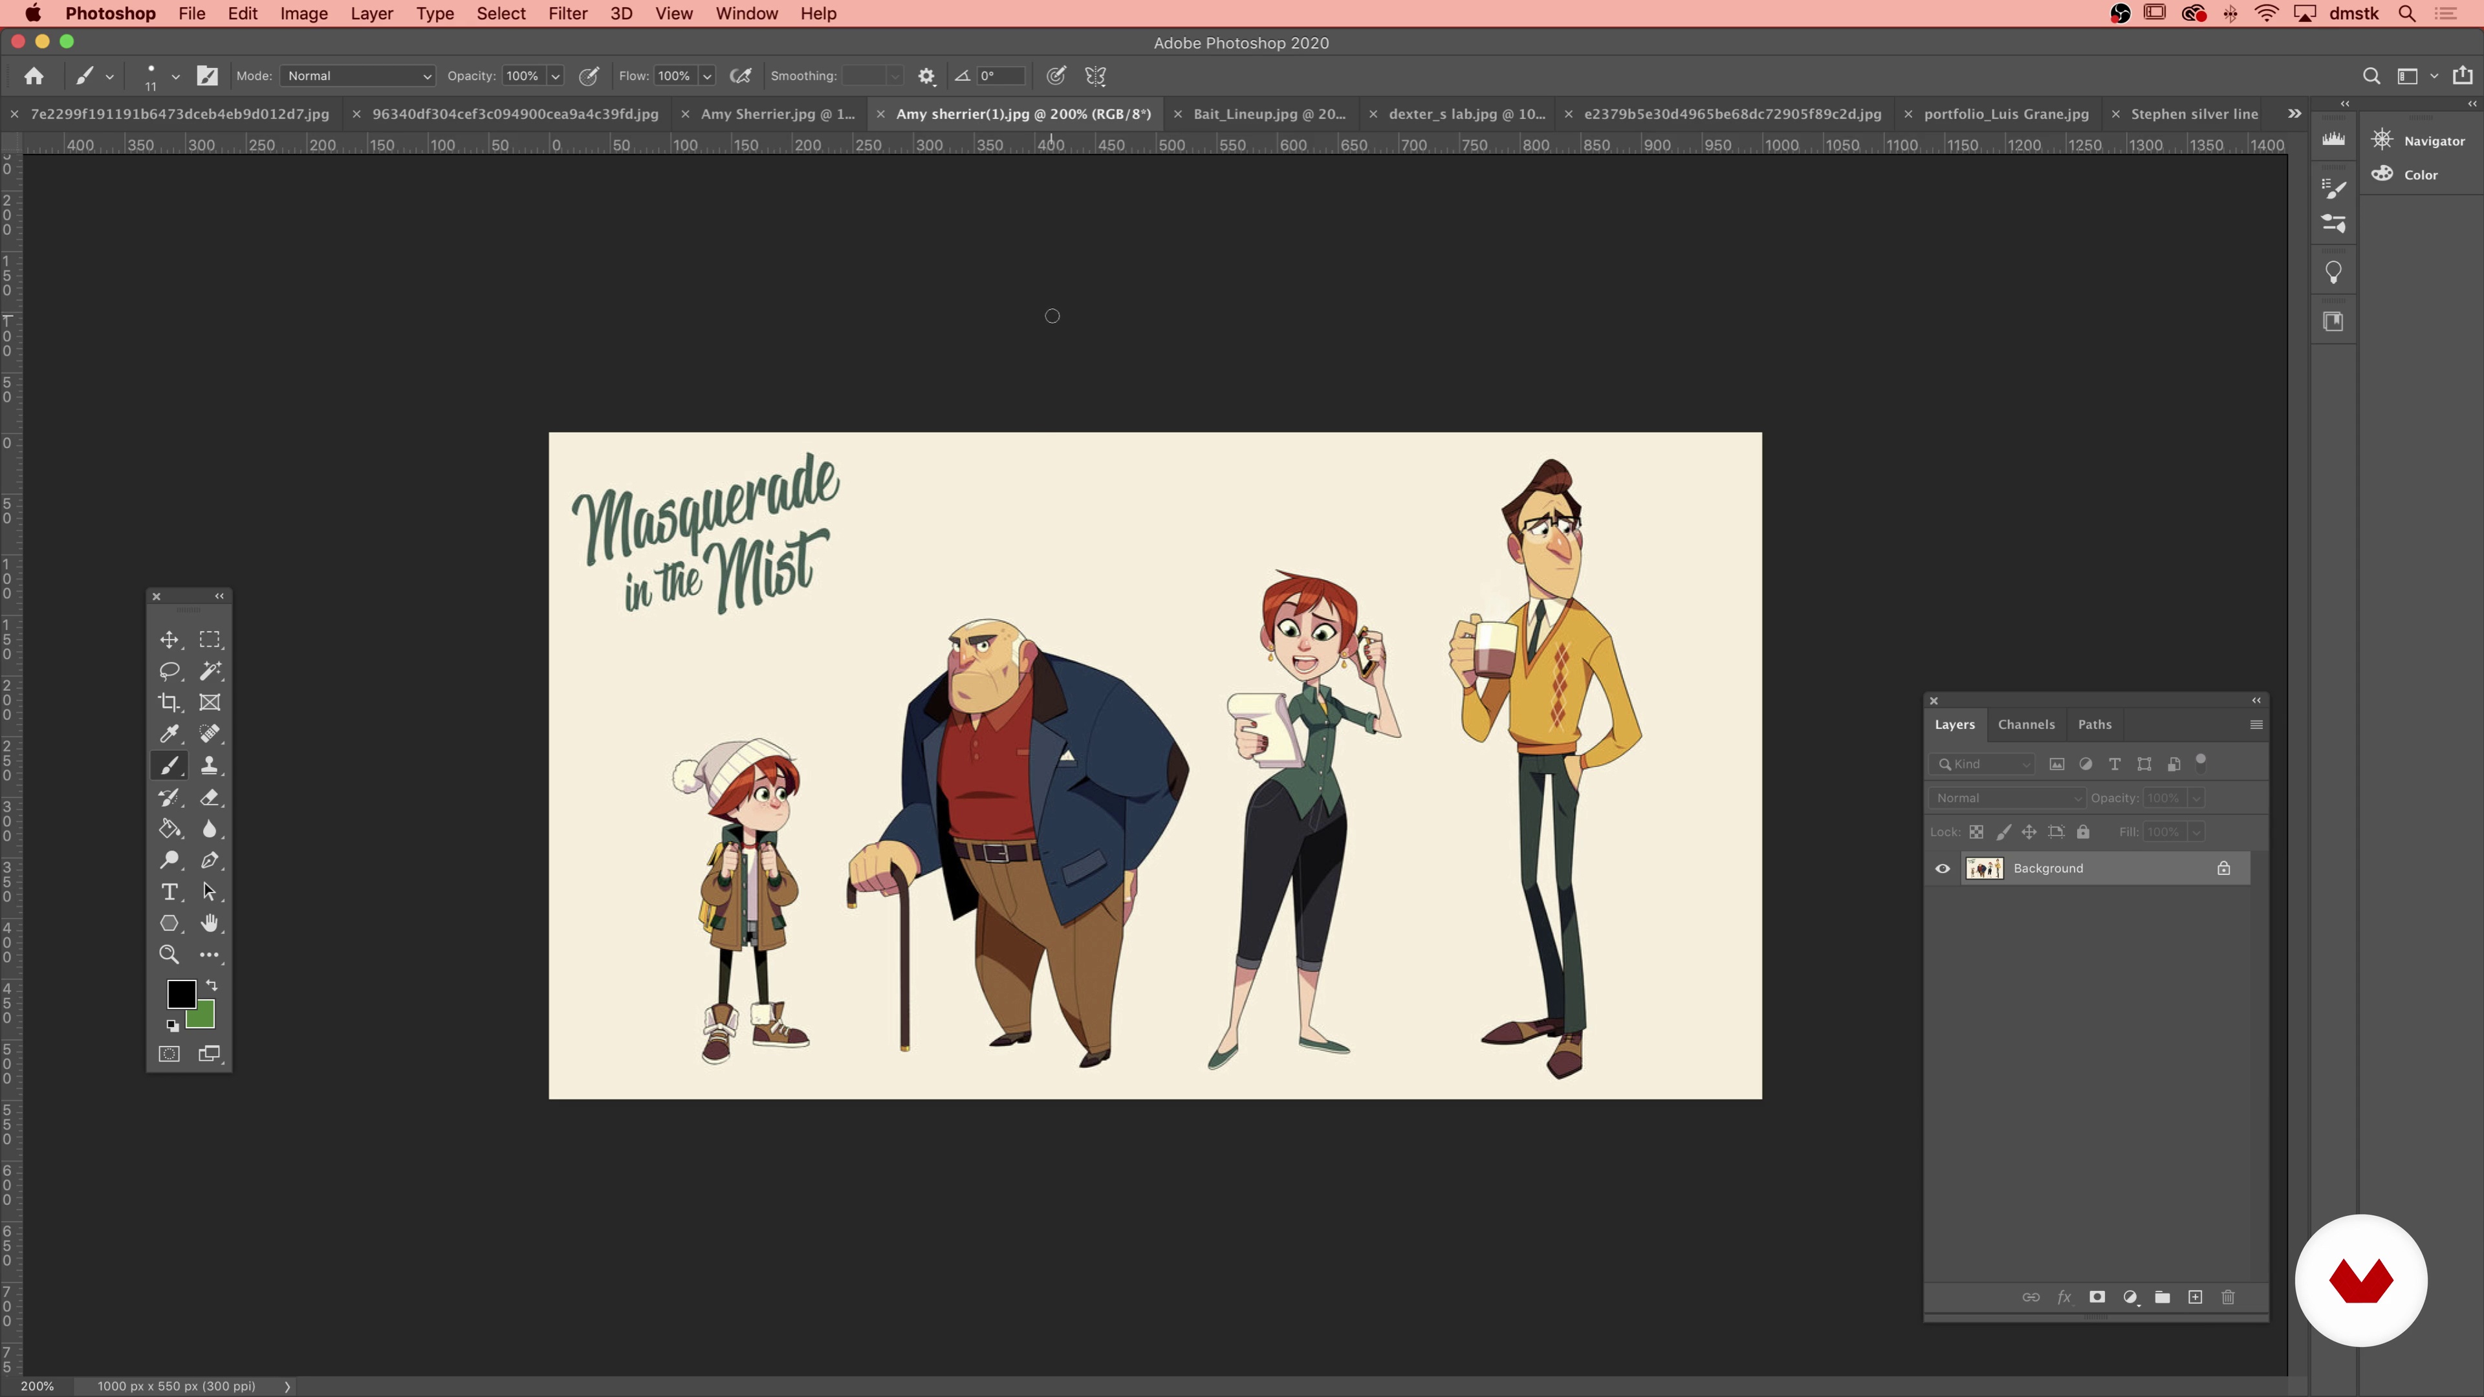Enable airbrush-style build-up effects
Screen dimensions: 2484x1397
click(x=741, y=75)
